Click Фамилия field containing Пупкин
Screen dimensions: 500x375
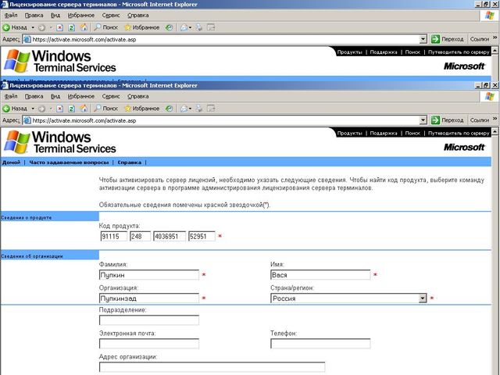coord(149,275)
